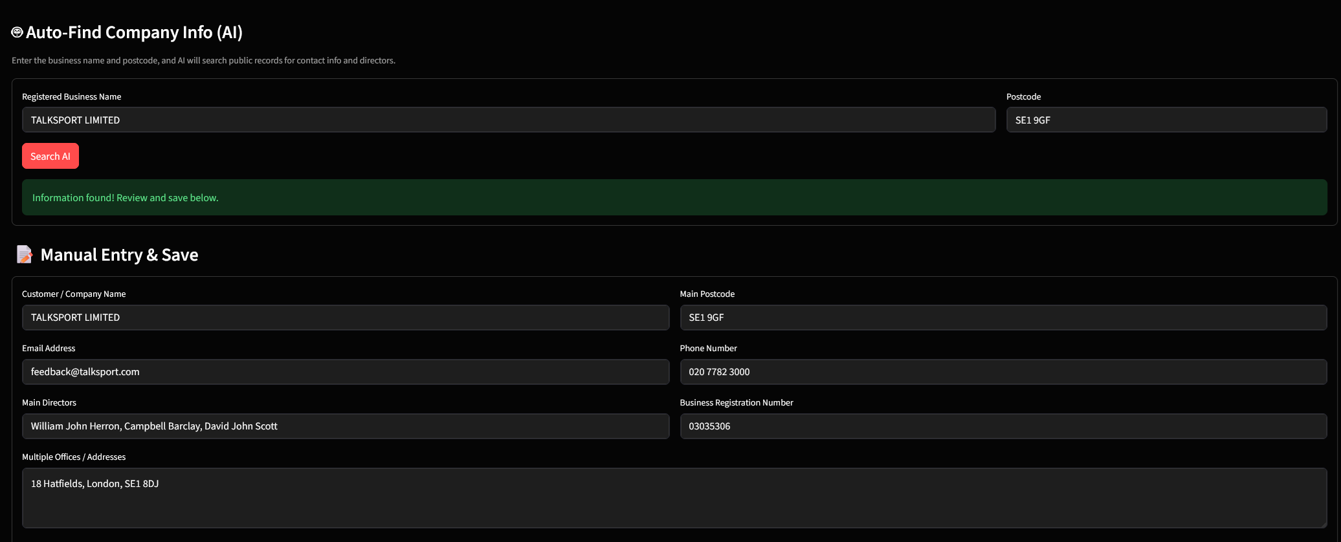
Task: Click the 'Manual Entry & Save' heading text
Action: click(x=119, y=255)
